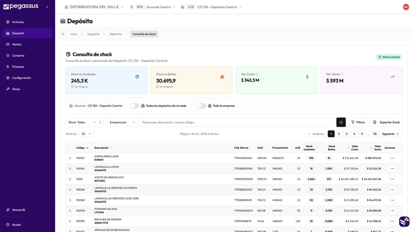Sort table by Código column header
Screen dimensions: 413x232
tap(82, 148)
